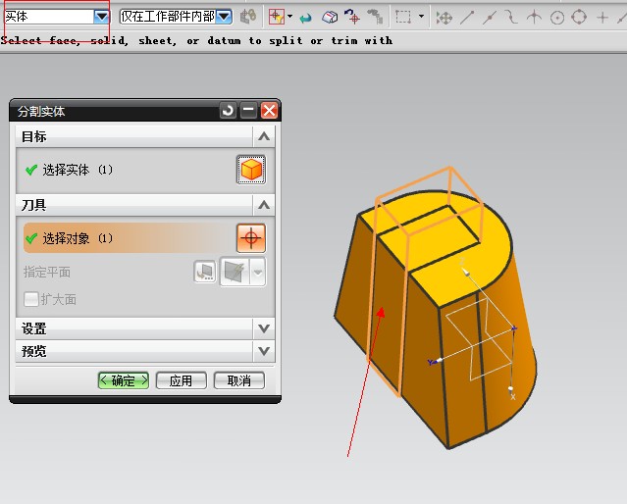627x504 pixels.
Task: Open the 仅在工作部件内部 selection scope dropdown
Action: point(225,17)
